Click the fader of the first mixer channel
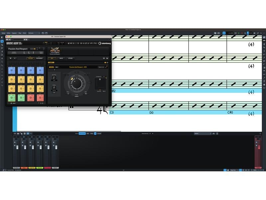 click(x=17, y=147)
